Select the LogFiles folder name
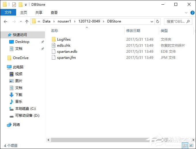196x149 pixels. click(x=64, y=39)
